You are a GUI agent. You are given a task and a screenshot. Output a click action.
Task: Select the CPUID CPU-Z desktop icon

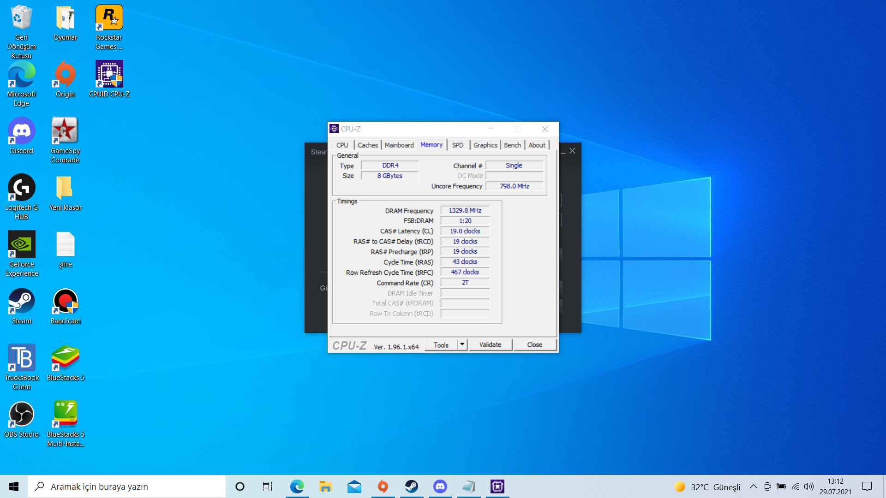click(x=109, y=79)
